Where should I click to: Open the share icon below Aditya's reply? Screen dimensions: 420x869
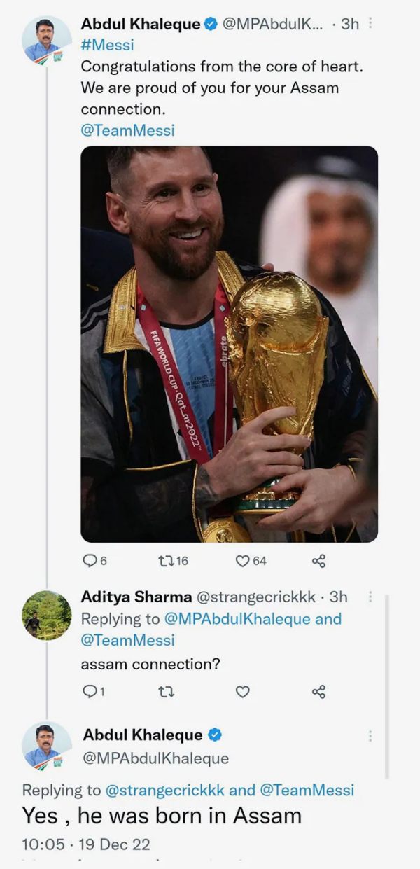pos(321,692)
